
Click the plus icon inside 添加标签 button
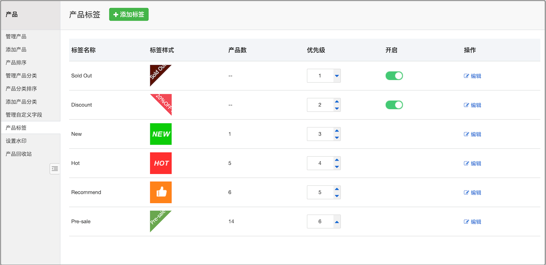point(115,14)
